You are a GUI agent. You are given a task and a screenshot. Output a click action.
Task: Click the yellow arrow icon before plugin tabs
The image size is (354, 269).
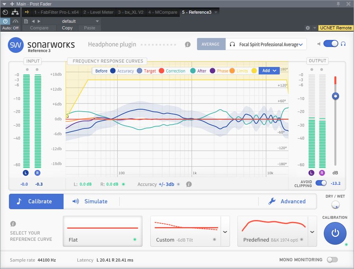[x=27, y=12]
